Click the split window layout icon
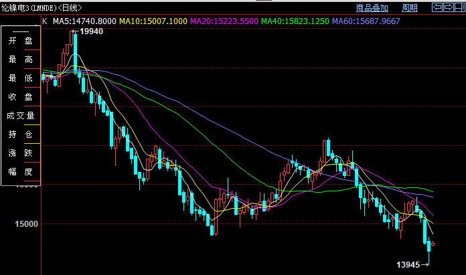Viewport: 466px width, 275px height. coord(459,8)
